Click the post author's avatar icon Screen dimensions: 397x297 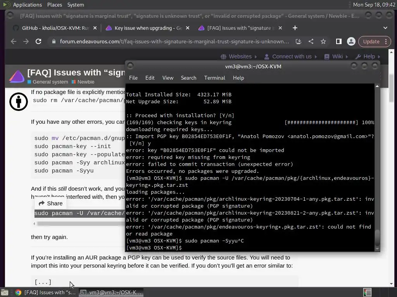pyautogui.click(x=19, y=102)
